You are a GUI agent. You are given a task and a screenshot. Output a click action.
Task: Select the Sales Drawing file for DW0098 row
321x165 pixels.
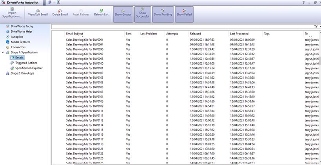185,59
